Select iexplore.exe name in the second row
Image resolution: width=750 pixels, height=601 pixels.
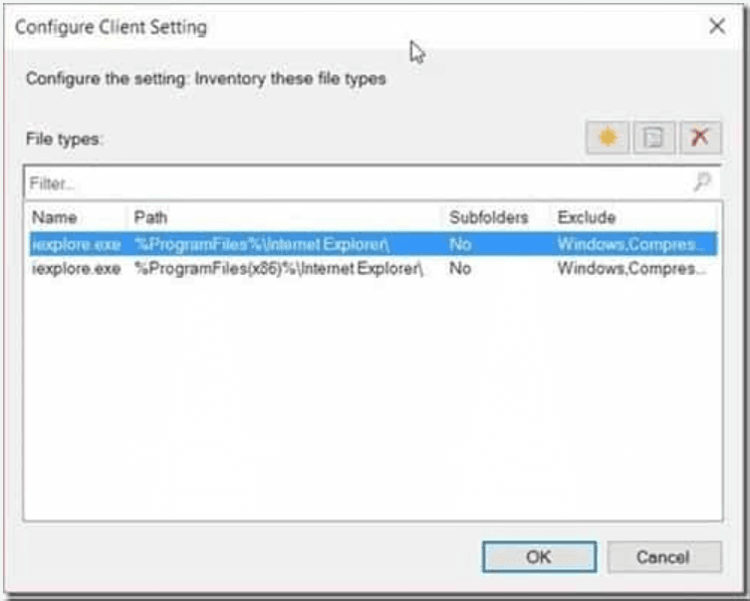[x=76, y=268]
